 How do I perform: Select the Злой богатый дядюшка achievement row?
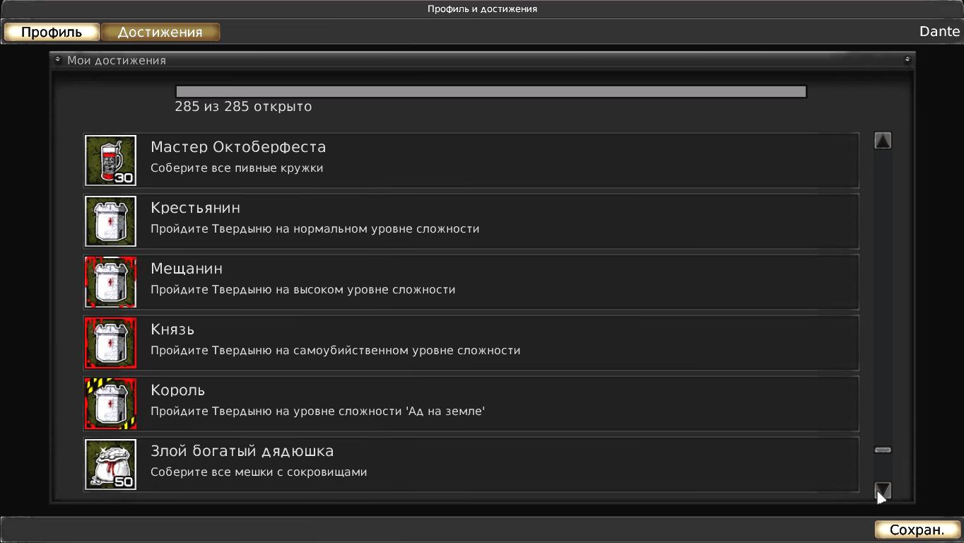pyautogui.click(x=471, y=465)
